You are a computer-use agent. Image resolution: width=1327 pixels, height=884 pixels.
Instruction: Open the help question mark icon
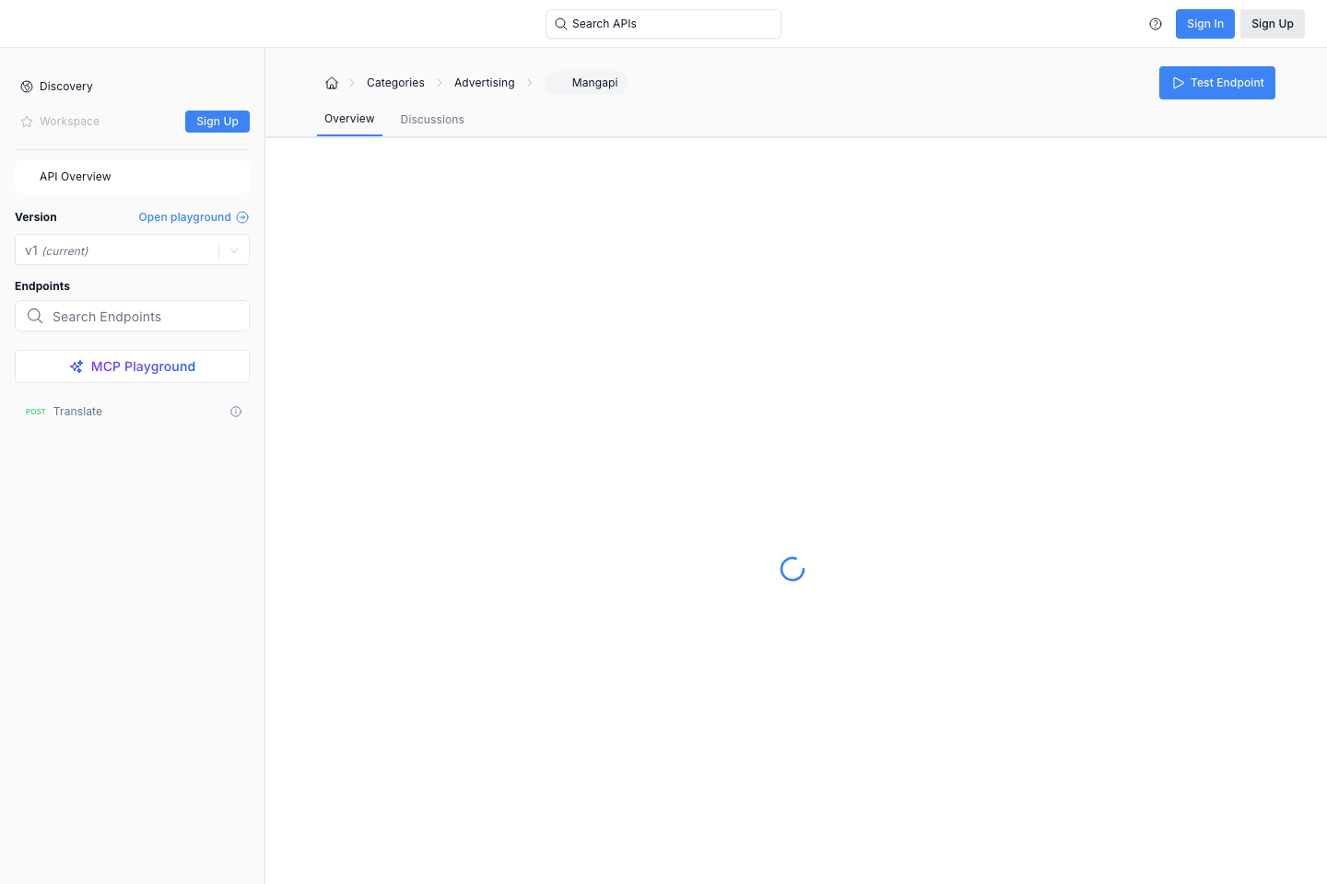pyautogui.click(x=1156, y=23)
